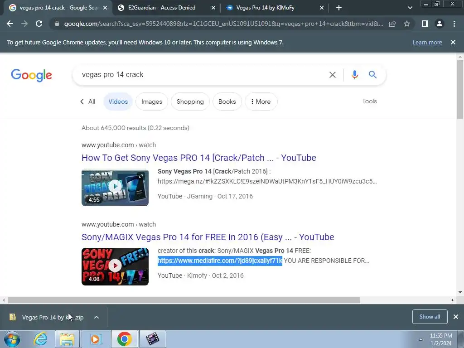Go back to the previous page

10,24
